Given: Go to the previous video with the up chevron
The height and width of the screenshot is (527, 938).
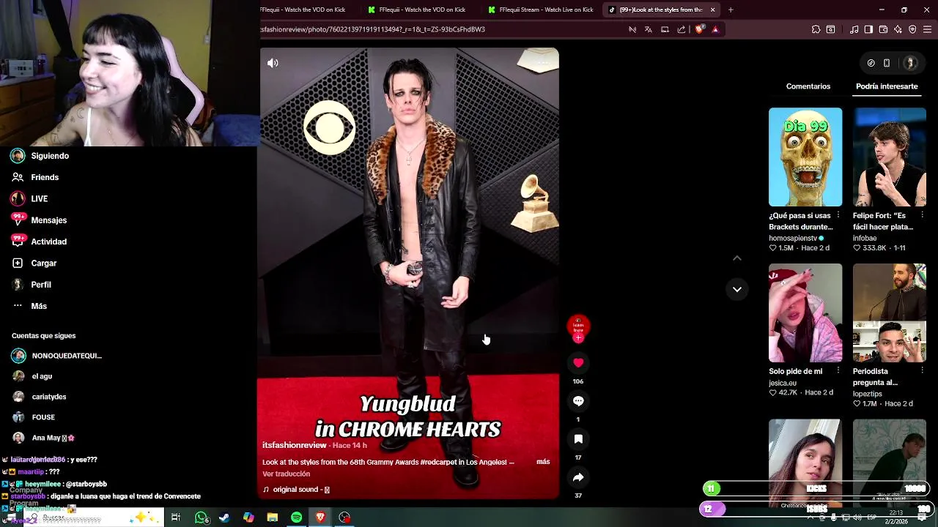Looking at the screenshot, I should pos(737,258).
